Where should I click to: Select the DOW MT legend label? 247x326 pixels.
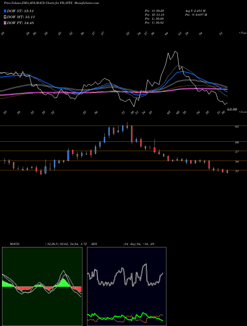[21, 17]
